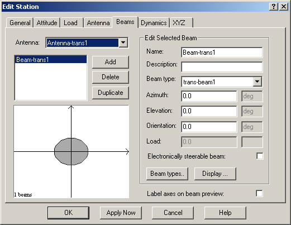The image size is (291, 225).
Task: Click the Azimuth value field
Action: [209, 96]
